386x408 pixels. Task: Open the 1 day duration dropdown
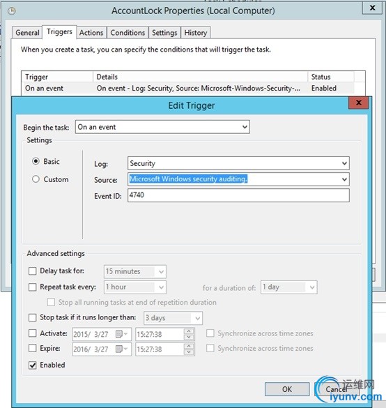(288, 287)
